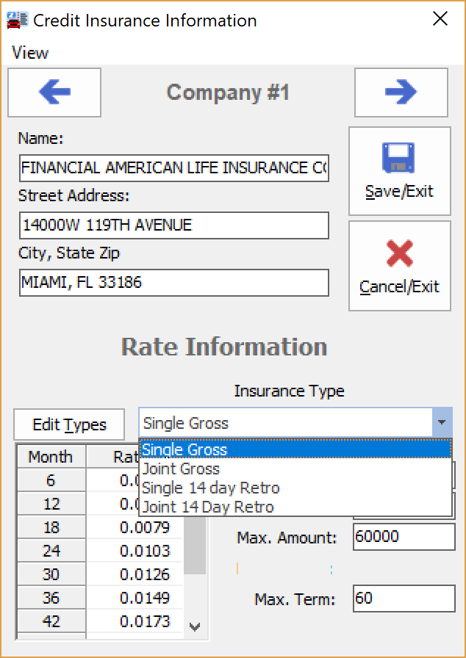This screenshot has width=466, height=658.
Task: Select month 12 row header
Action: [51, 504]
